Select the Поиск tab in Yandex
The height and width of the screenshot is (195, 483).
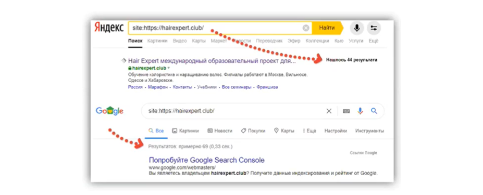click(135, 41)
